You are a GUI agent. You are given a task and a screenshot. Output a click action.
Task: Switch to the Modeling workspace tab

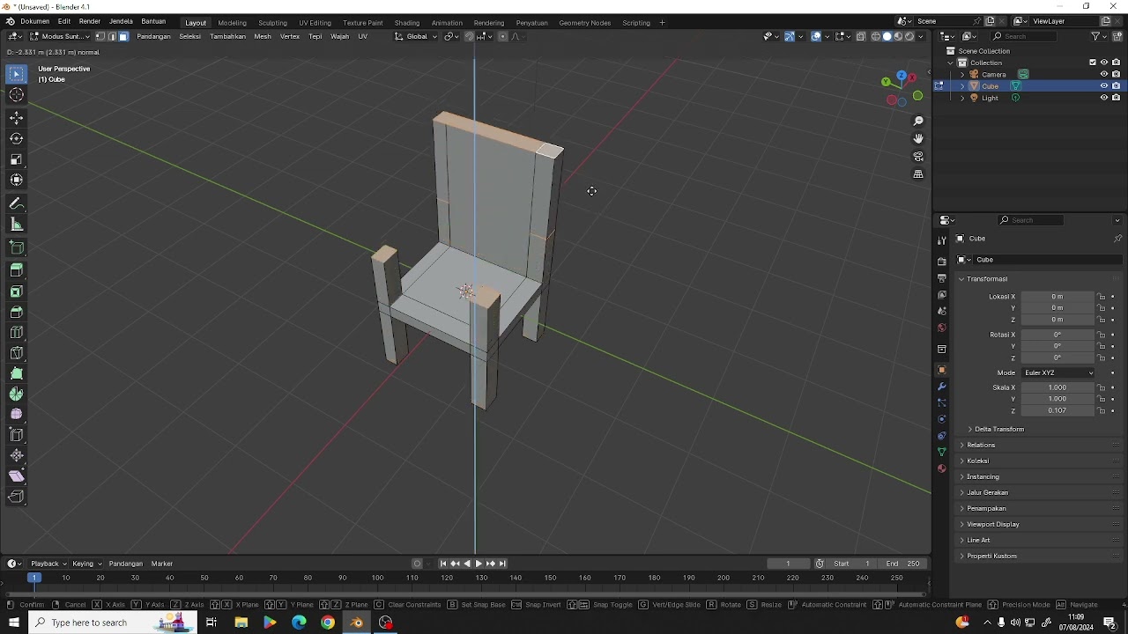click(x=232, y=23)
